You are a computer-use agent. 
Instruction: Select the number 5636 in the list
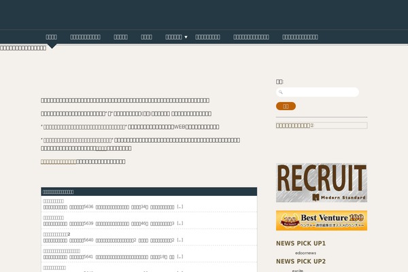pyautogui.click(x=88, y=207)
